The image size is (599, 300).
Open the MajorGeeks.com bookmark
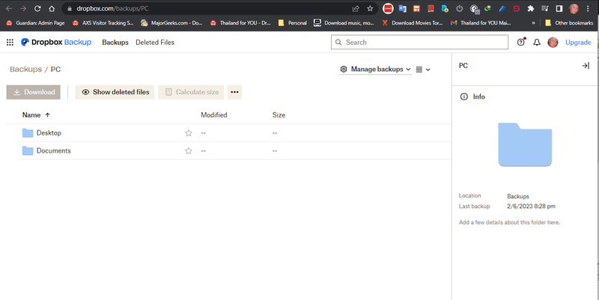pyautogui.click(x=171, y=23)
